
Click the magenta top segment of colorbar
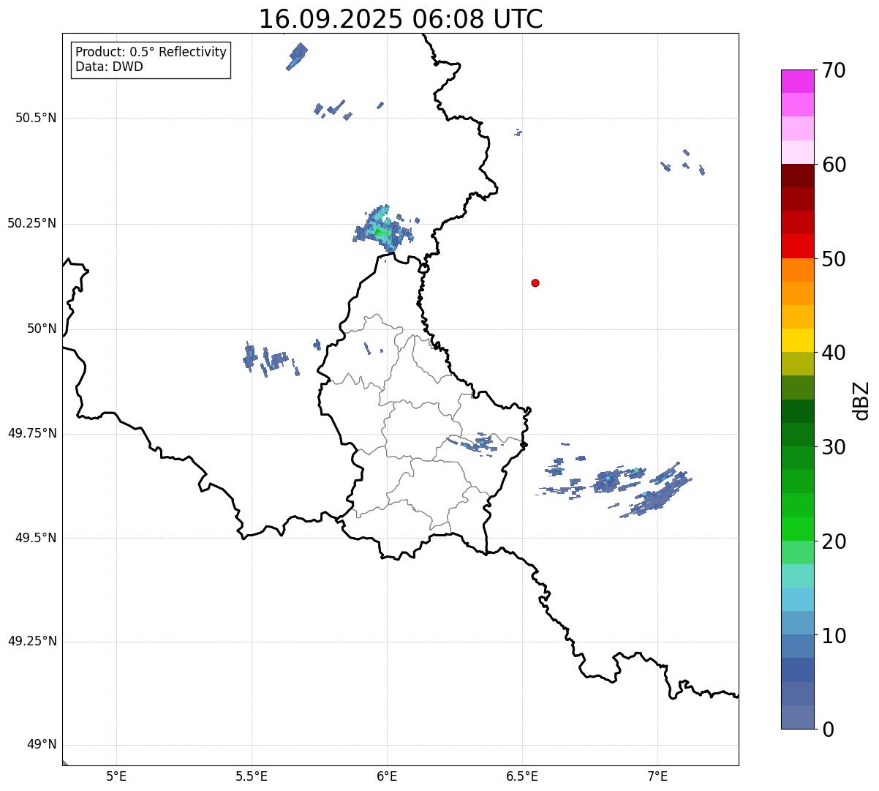pyautogui.click(x=798, y=81)
